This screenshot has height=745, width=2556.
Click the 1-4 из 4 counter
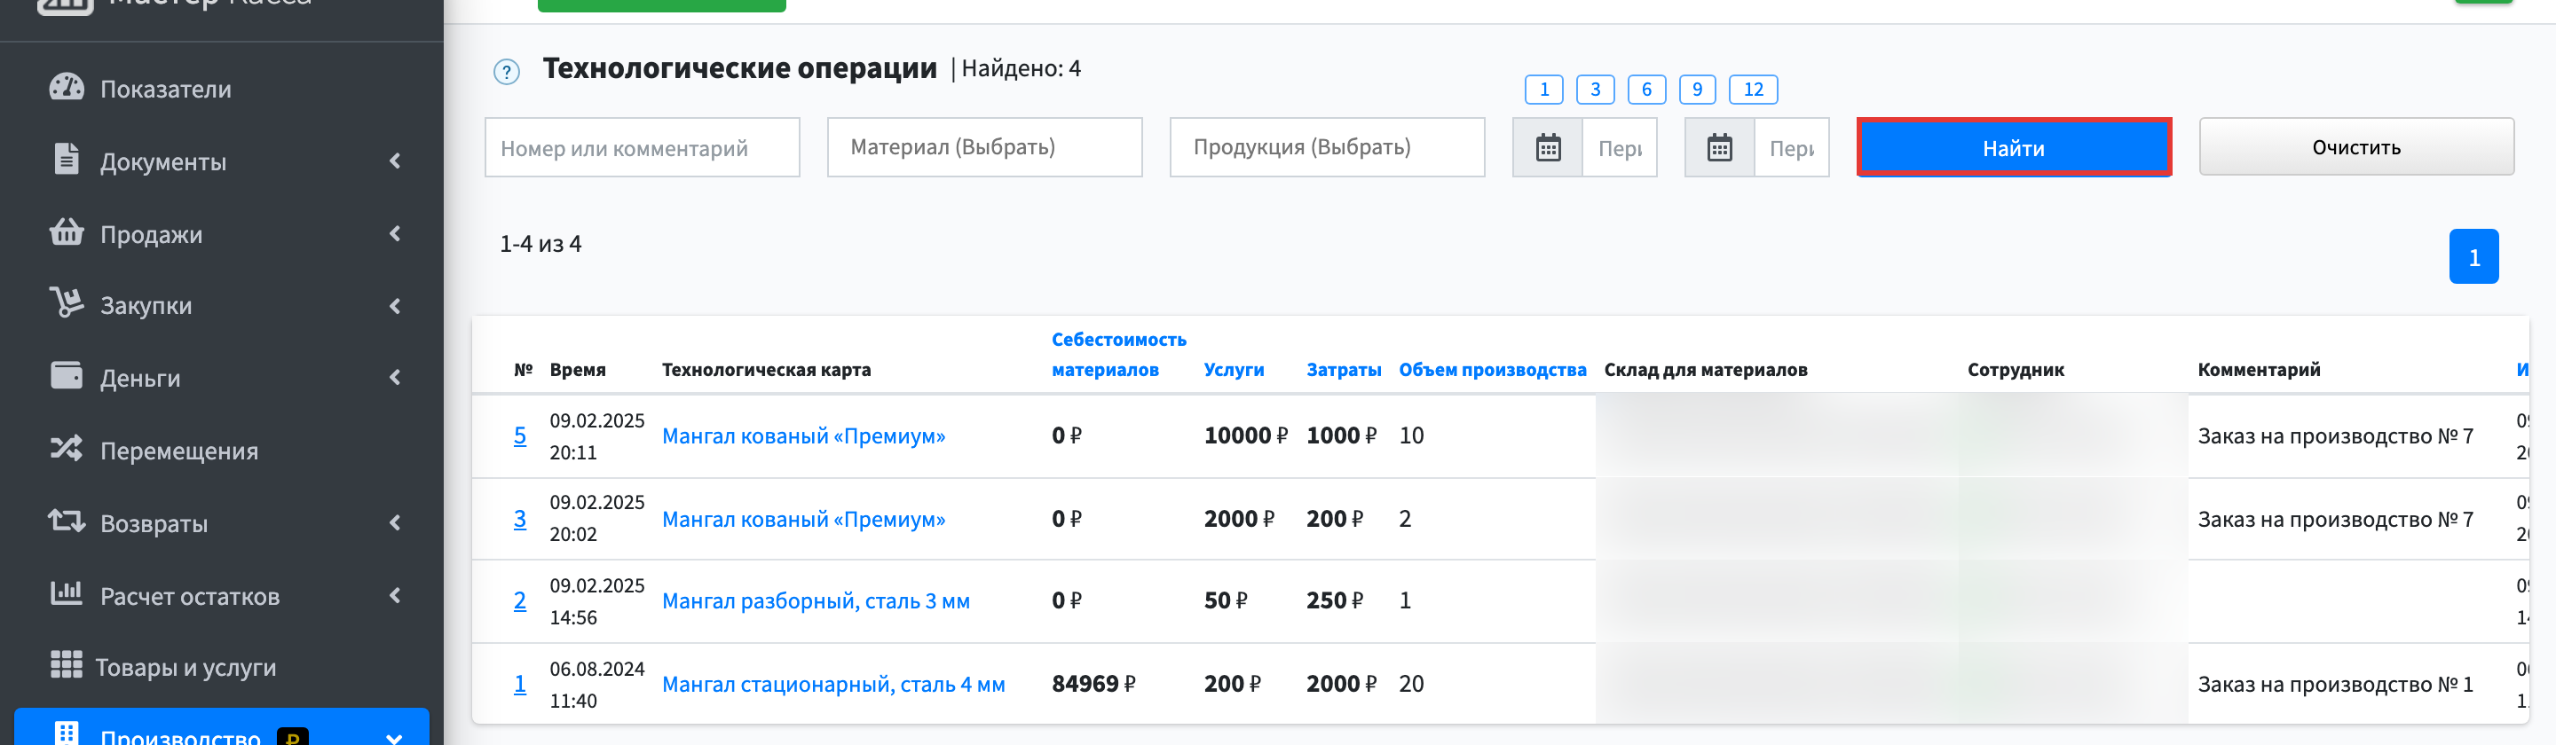(540, 244)
